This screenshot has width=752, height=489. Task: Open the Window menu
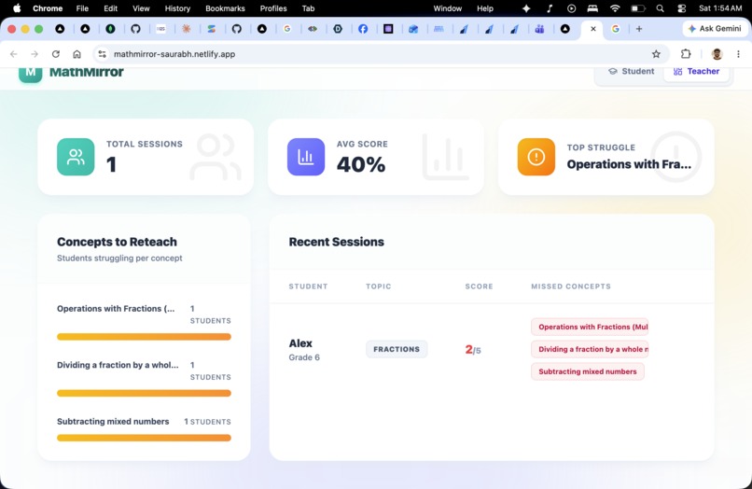point(448,8)
